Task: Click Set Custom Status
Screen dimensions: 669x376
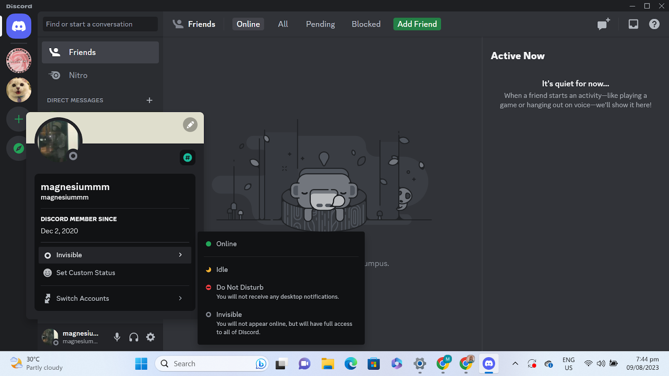Action: pos(115,273)
